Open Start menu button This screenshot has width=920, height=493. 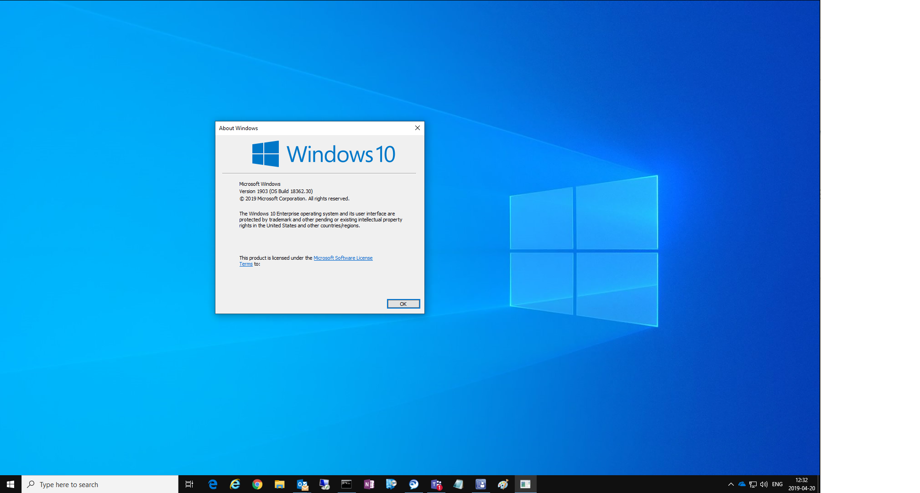click(x=9, y=484)
